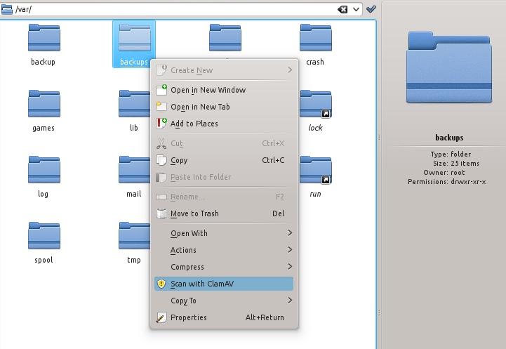
Task: Click the 'Type: folder' info line
Action: pos(451,154)
